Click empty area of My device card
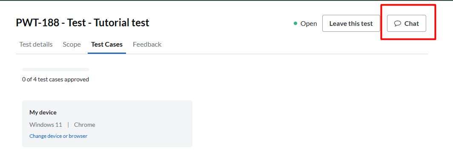This screenshot has width=453, height=156. click(x=144, y=124)
